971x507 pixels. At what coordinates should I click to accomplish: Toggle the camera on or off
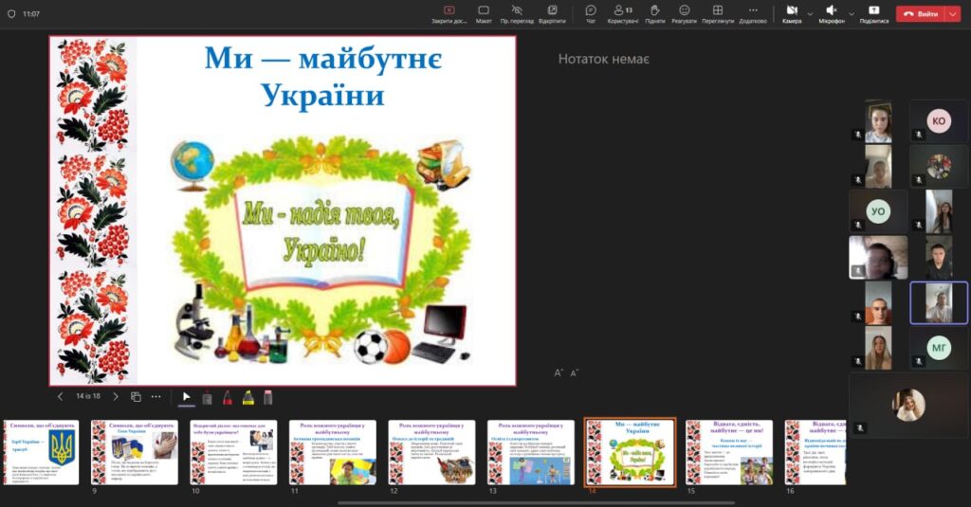pyautogui.click(x=791, y=13)
